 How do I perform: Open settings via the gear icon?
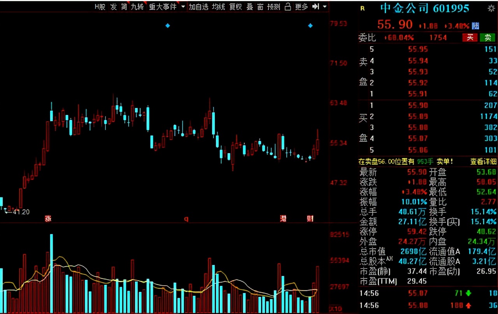pos(491,8)
